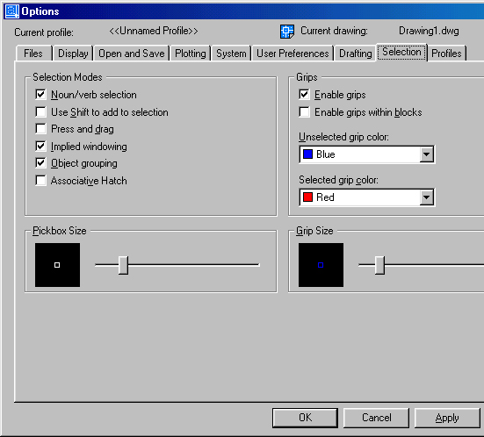The image size is (484, 437).
Task: Click the Options dialog title bar icon
Action: coord(12,11)
